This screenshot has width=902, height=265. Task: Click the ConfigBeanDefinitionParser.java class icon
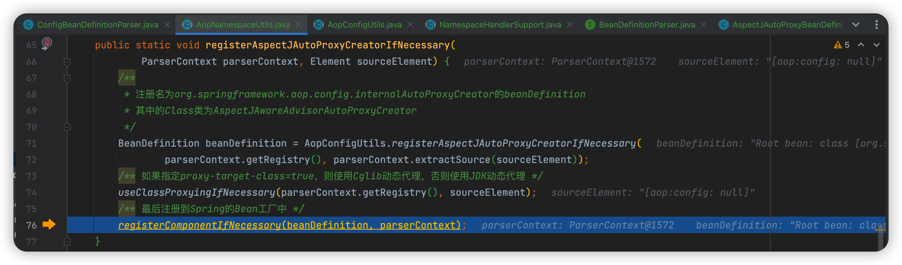28,25
